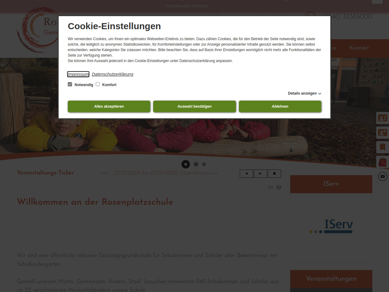Click the YouTube sidebar icon
This screenshot has width=389, height=292.
coord(382,176)
